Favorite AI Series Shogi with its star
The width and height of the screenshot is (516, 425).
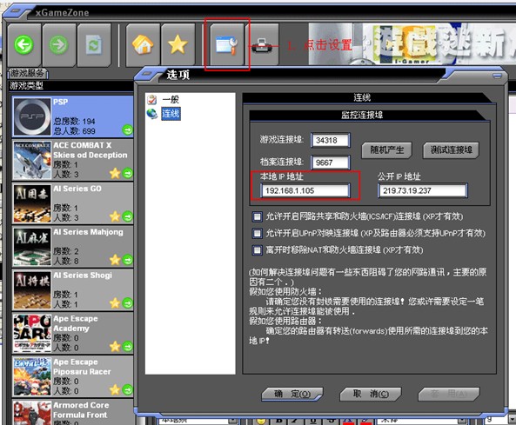tap(115, 303)
